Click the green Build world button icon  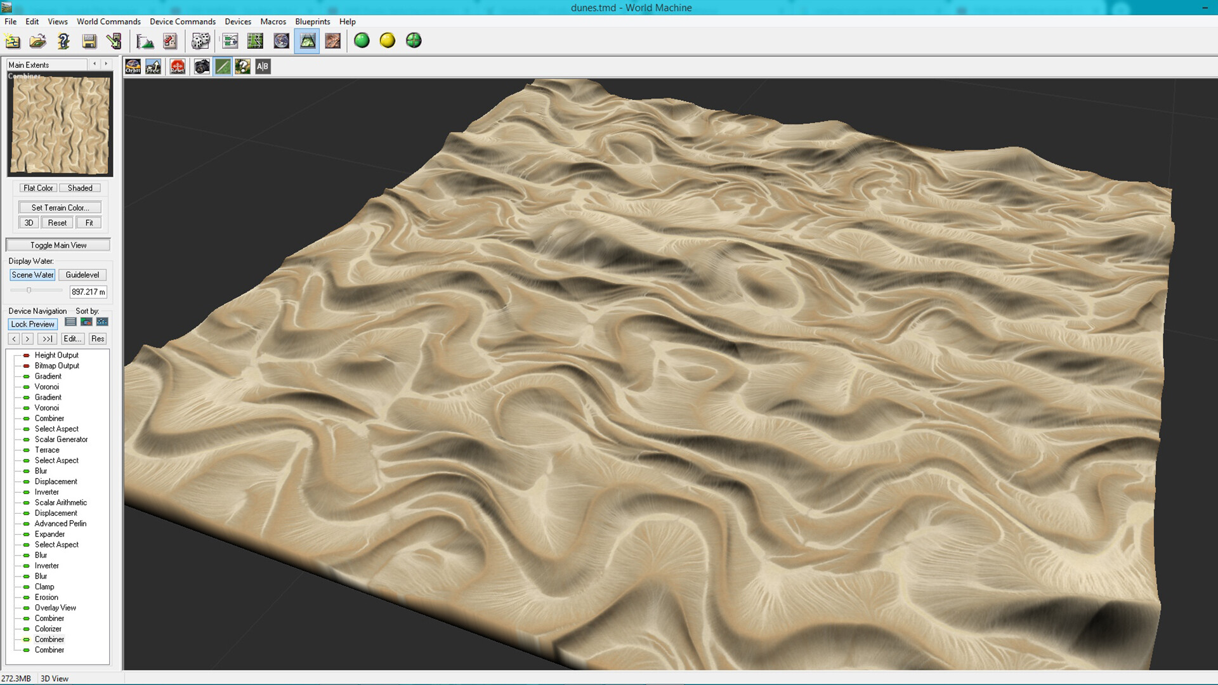tap(362, 41)
